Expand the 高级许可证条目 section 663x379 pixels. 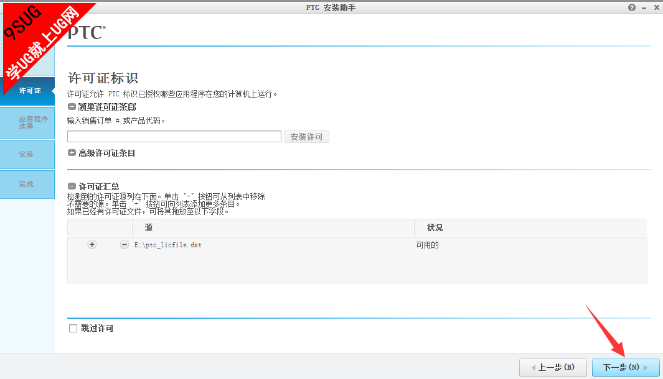click(72, 153)
